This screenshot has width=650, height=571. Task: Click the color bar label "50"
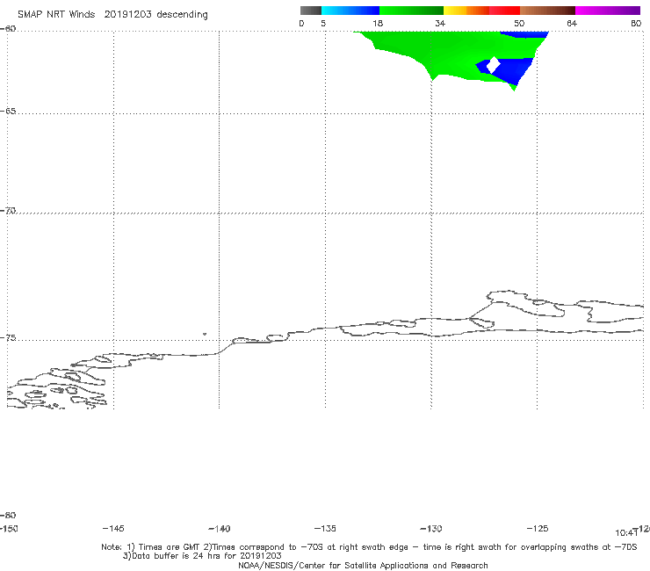(519, 23)
